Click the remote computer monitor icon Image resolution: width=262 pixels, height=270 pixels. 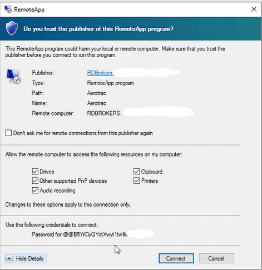click(x=13, y=77)
